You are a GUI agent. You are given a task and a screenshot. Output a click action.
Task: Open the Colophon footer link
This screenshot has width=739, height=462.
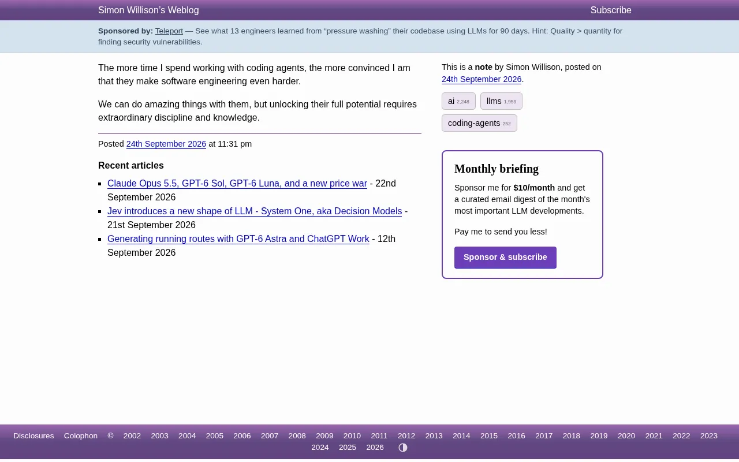[81, 436]
